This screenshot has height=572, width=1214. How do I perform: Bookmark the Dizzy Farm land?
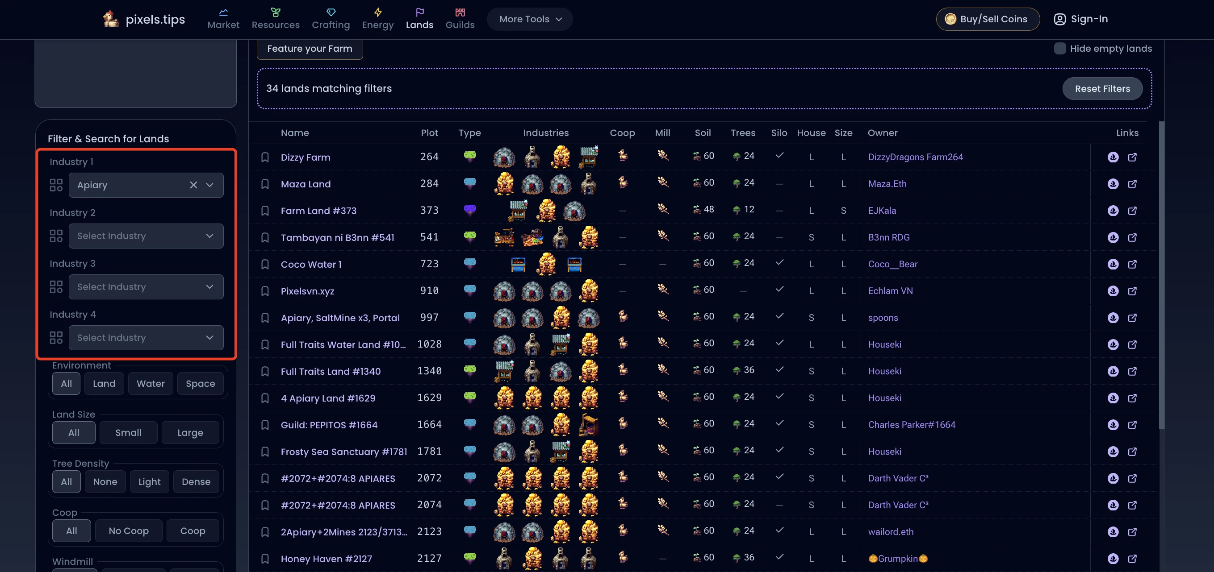pos(265,157)
